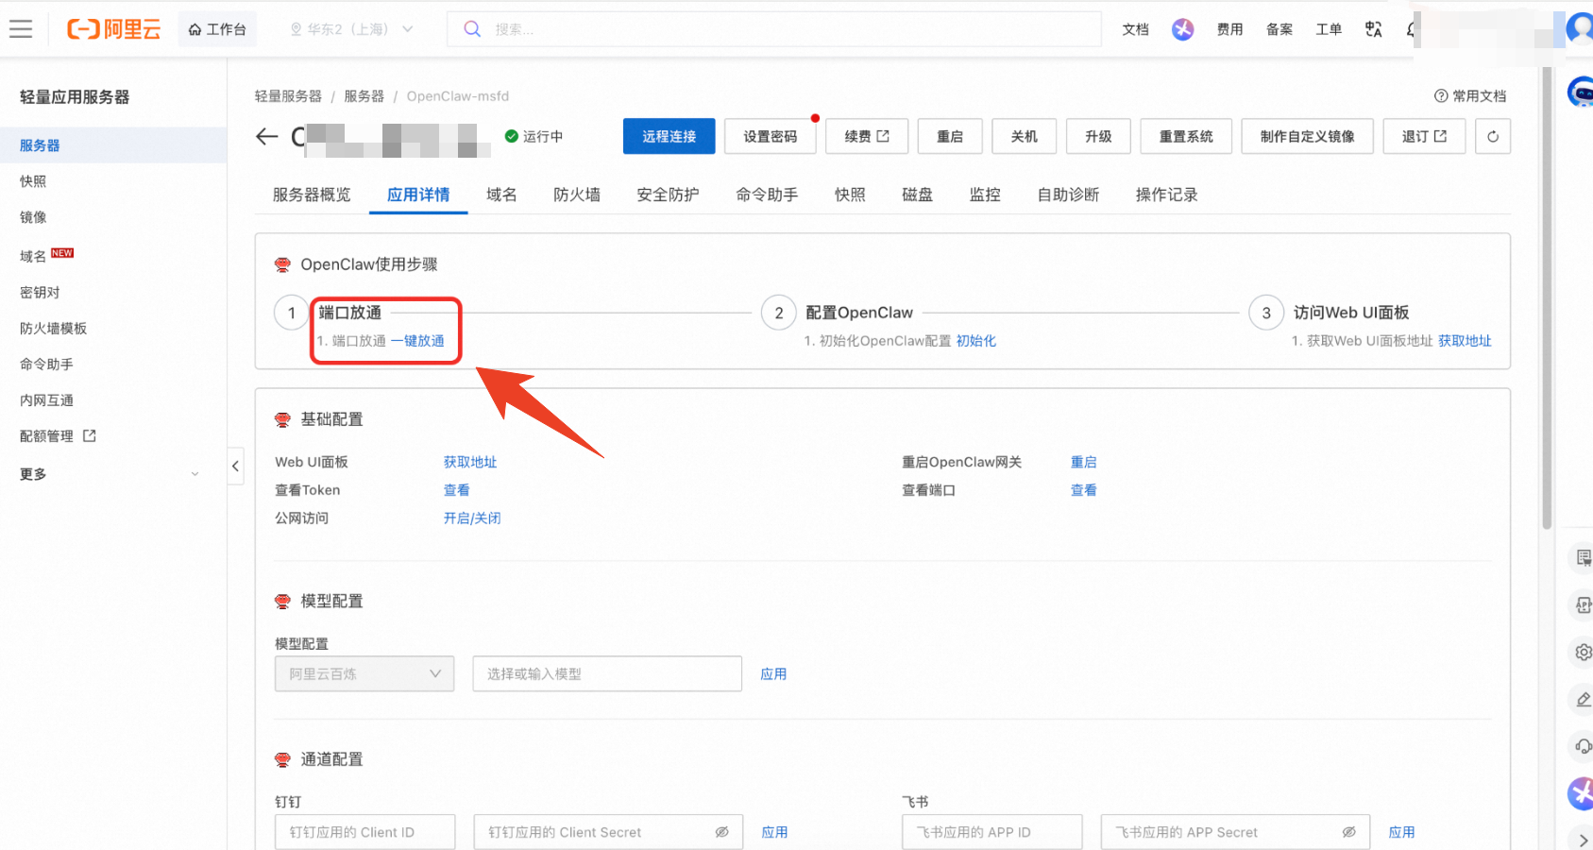The width and height of the screenshot is (1593, 850).
Task: Click the refresh icon button
Action: (x=1493, y=136)
